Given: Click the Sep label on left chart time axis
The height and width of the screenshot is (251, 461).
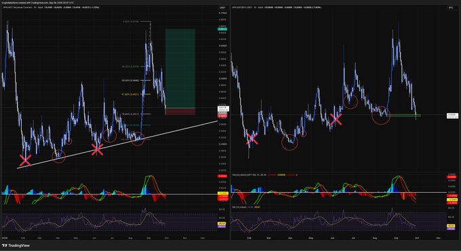Looking at the screenshot, I should (148, 237).
